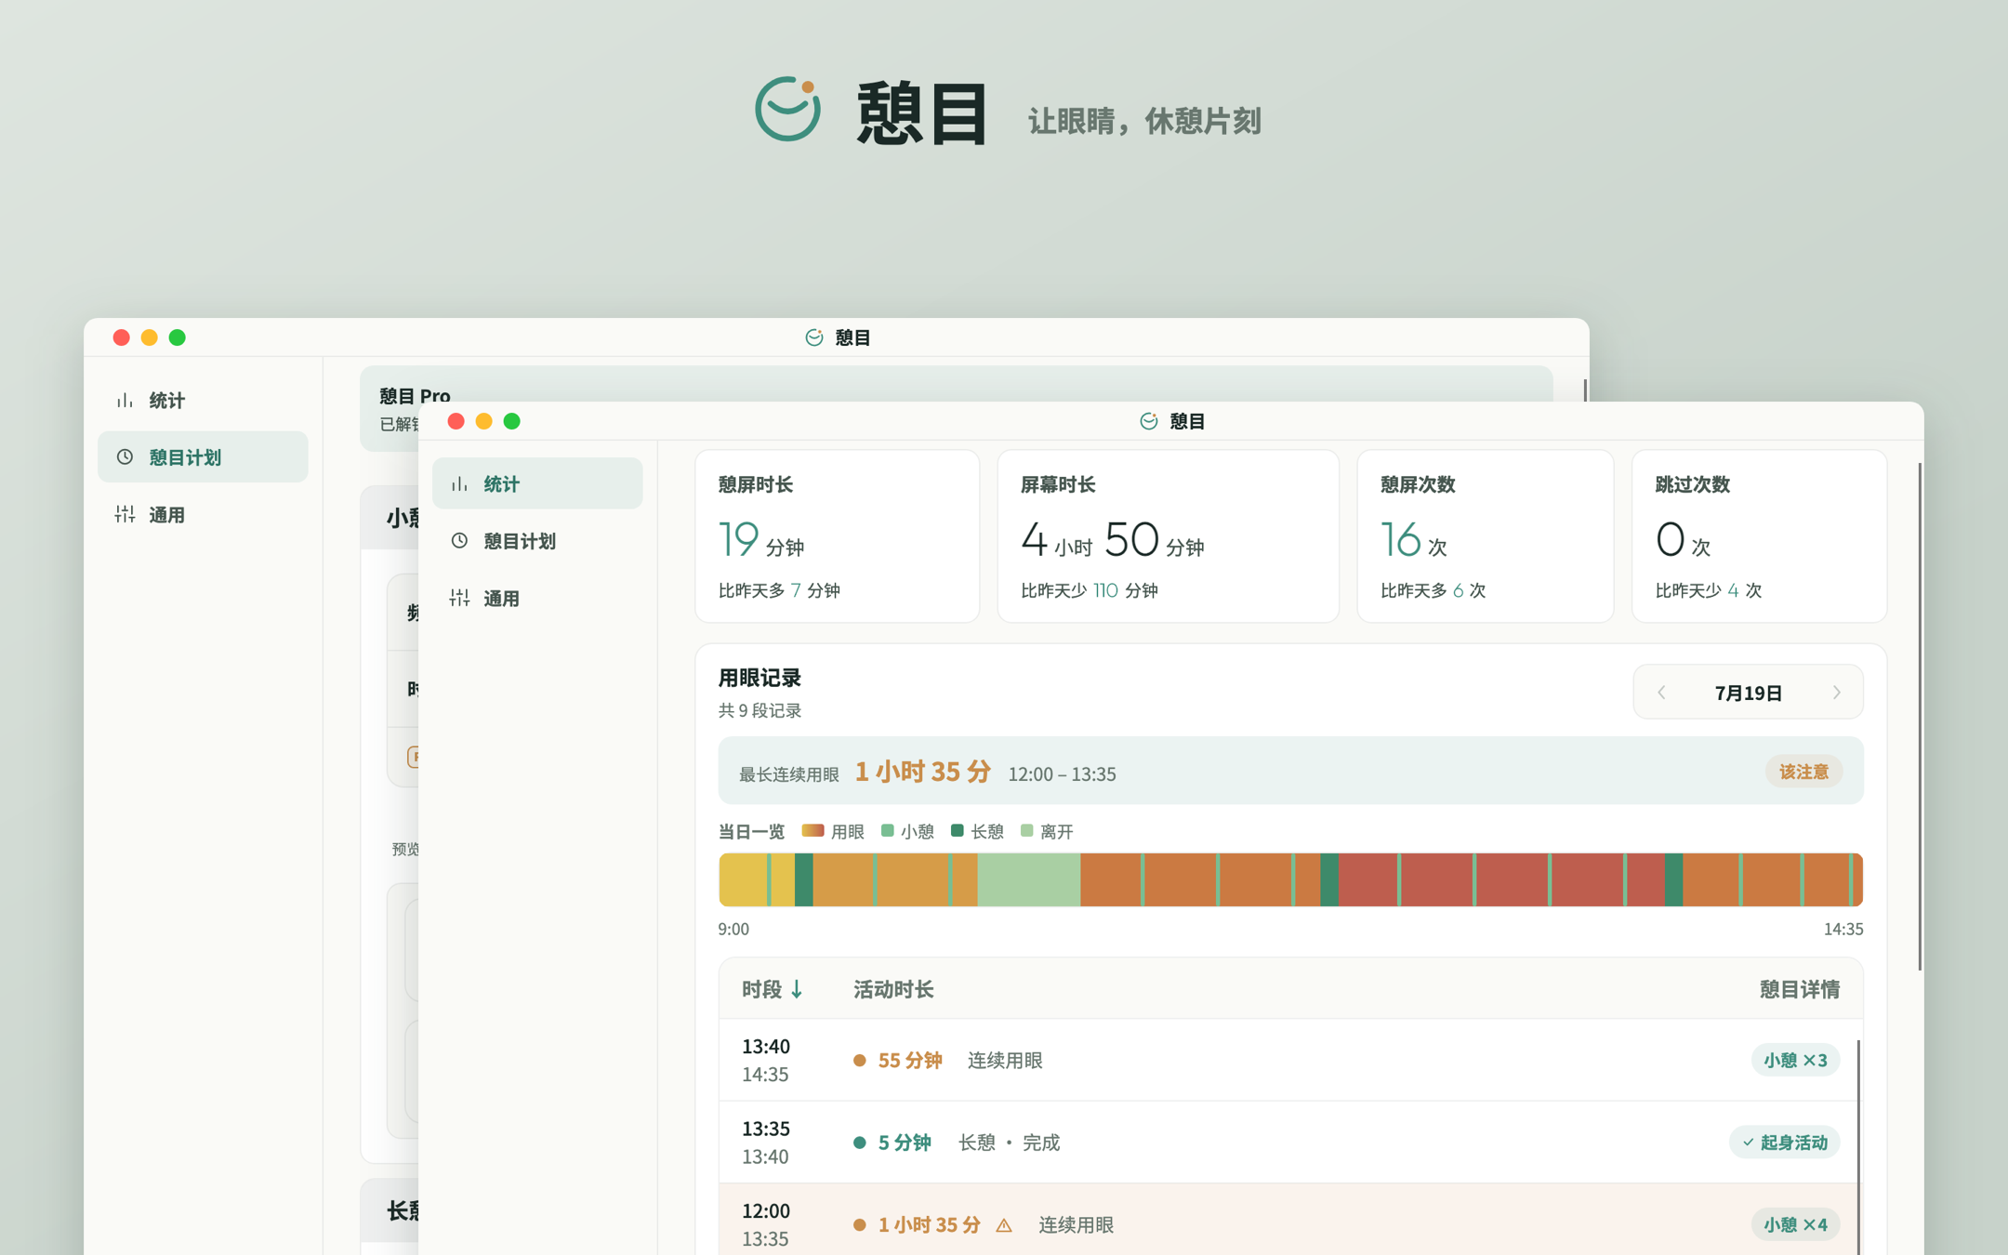
Task: Click the 小憩 ×3 badge
Action: pos(1795,1060)
